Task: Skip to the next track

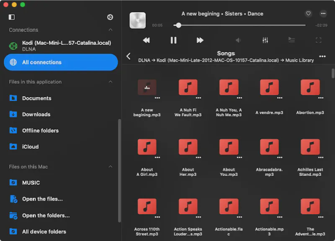Action: (200, 40)
